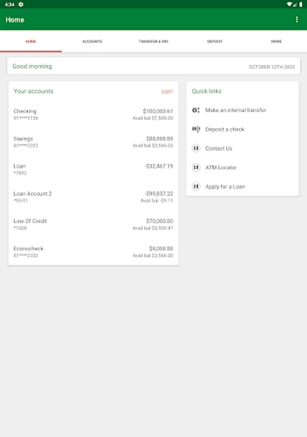Select the Checking account row

(93, 115)
